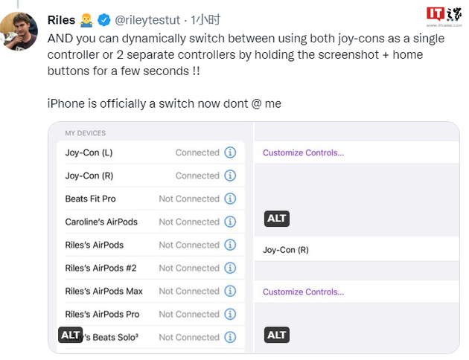Show ALT text badge on left image
469x360 pixels.
(70, 335)
